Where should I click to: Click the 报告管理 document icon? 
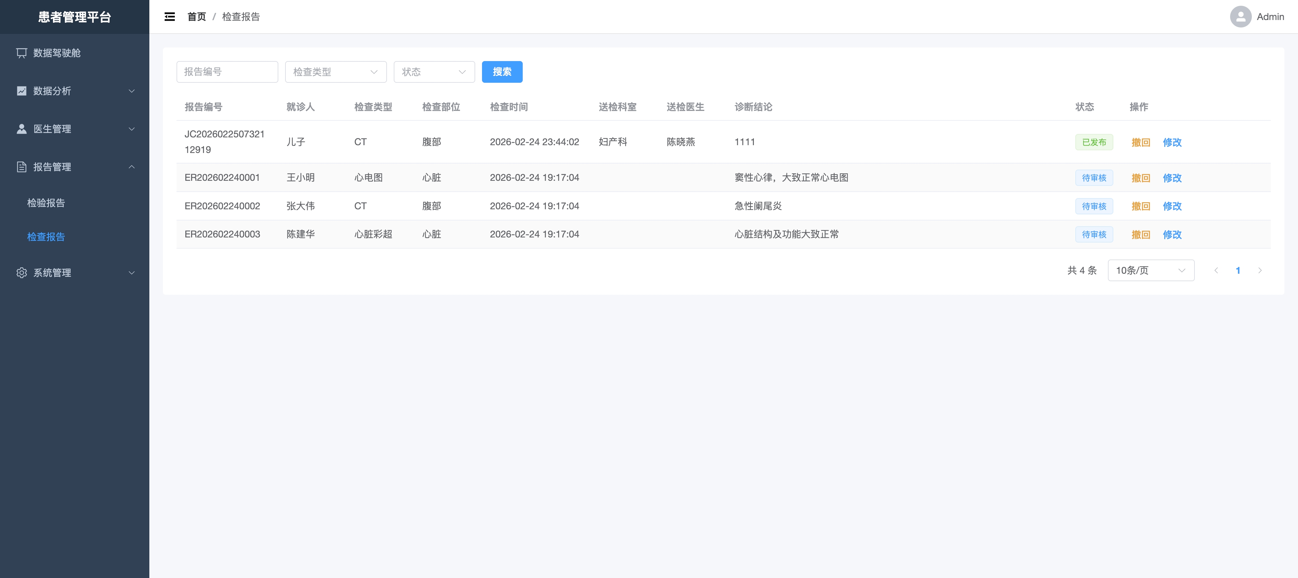[x=22, y=167]
